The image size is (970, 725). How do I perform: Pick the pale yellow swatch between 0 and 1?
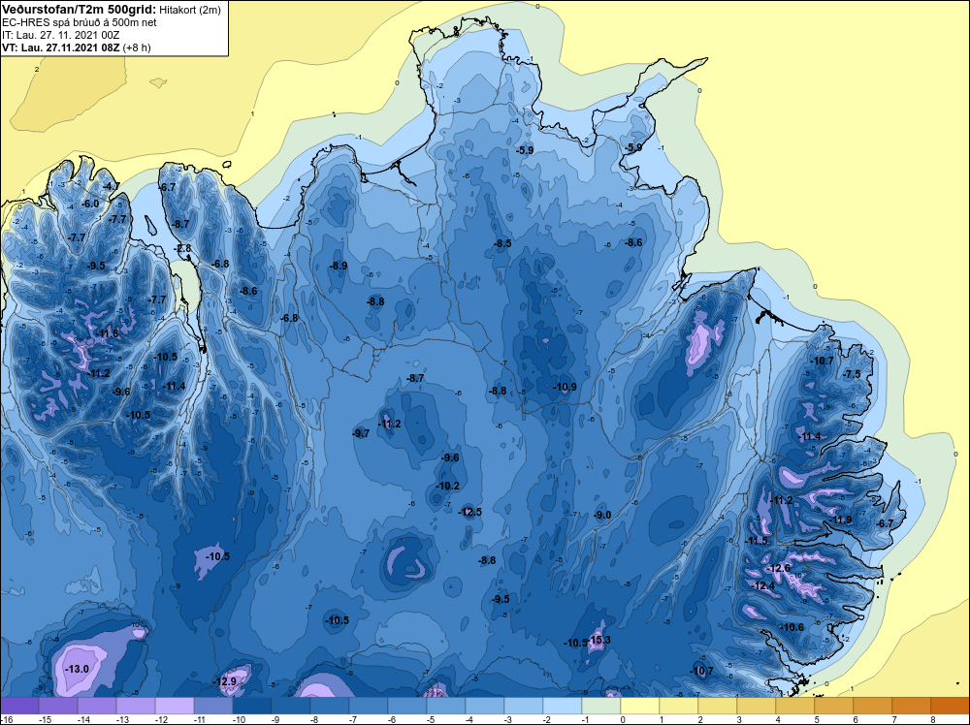(x=640, y=706)
